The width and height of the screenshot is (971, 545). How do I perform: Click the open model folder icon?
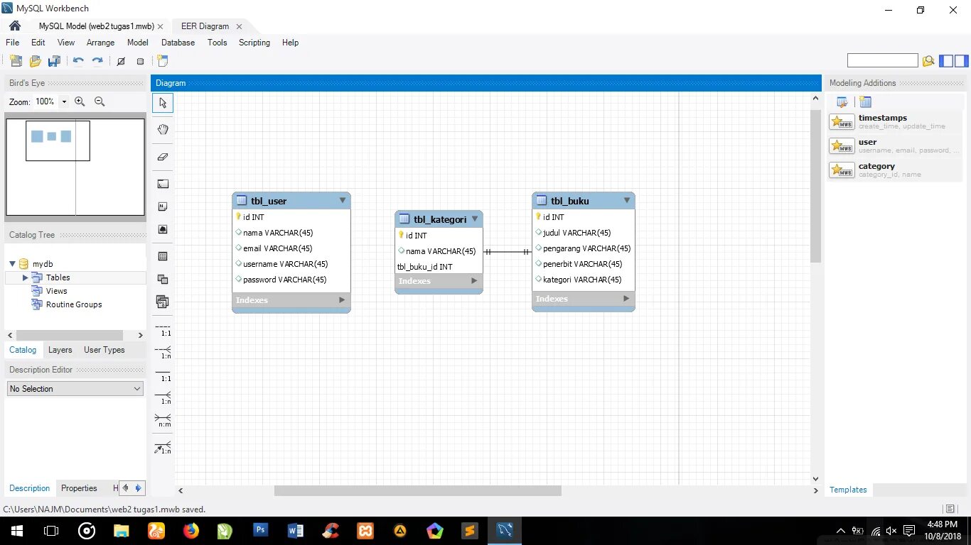pos(35,61)
